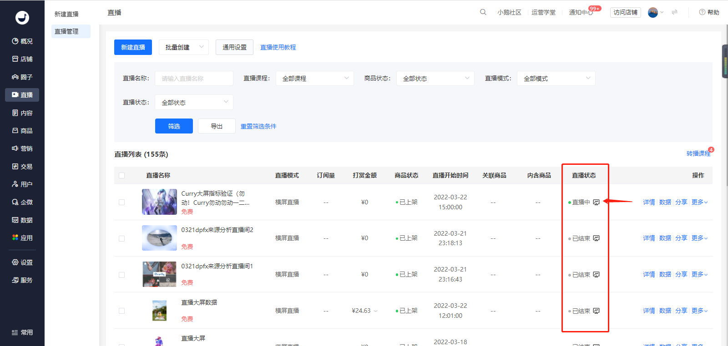
Task: Open the 圈子 circle section
Action: [x=22, y=77]
